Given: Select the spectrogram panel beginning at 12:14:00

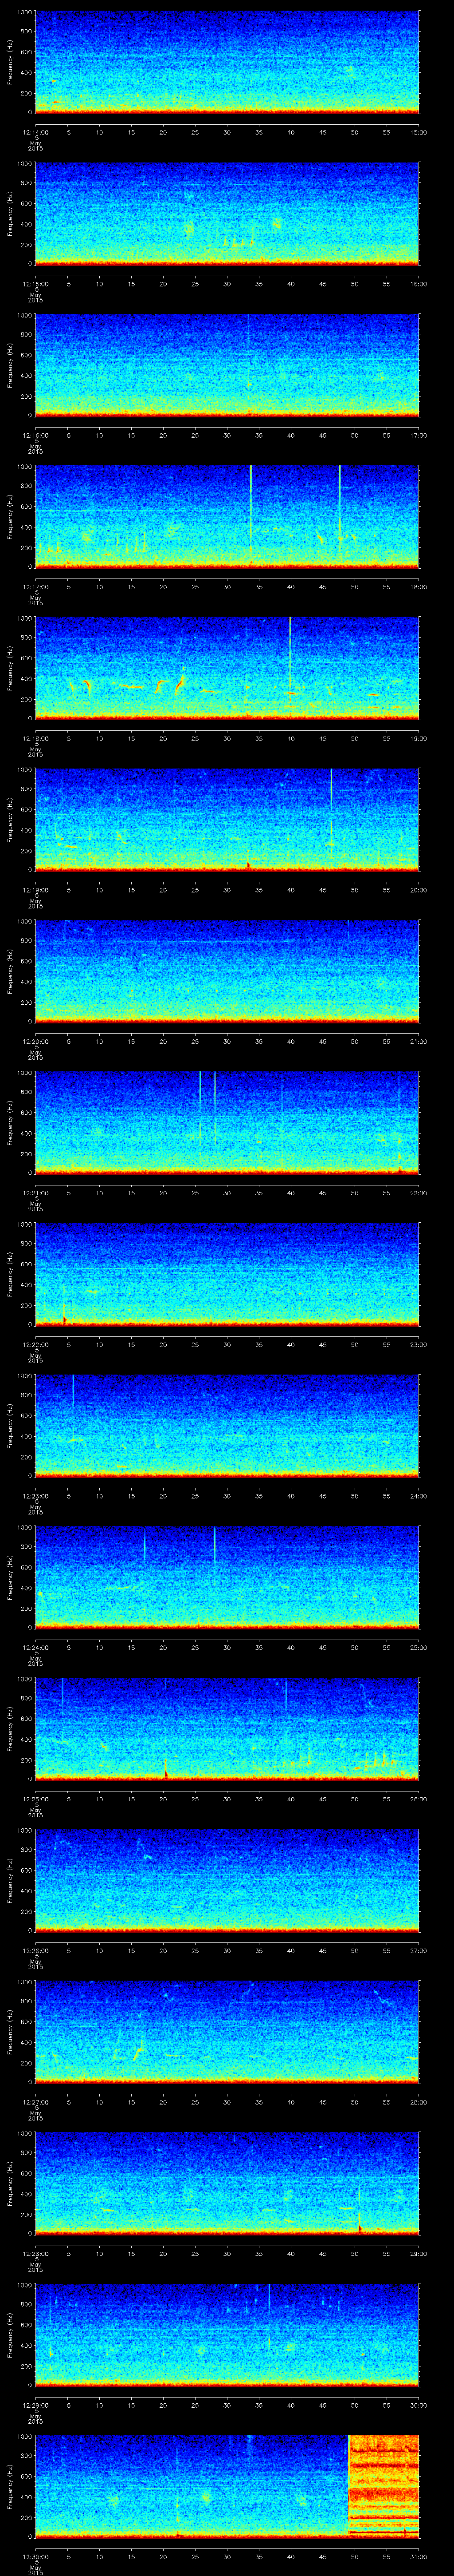Looking at the screenshot, I should (227, 62).
